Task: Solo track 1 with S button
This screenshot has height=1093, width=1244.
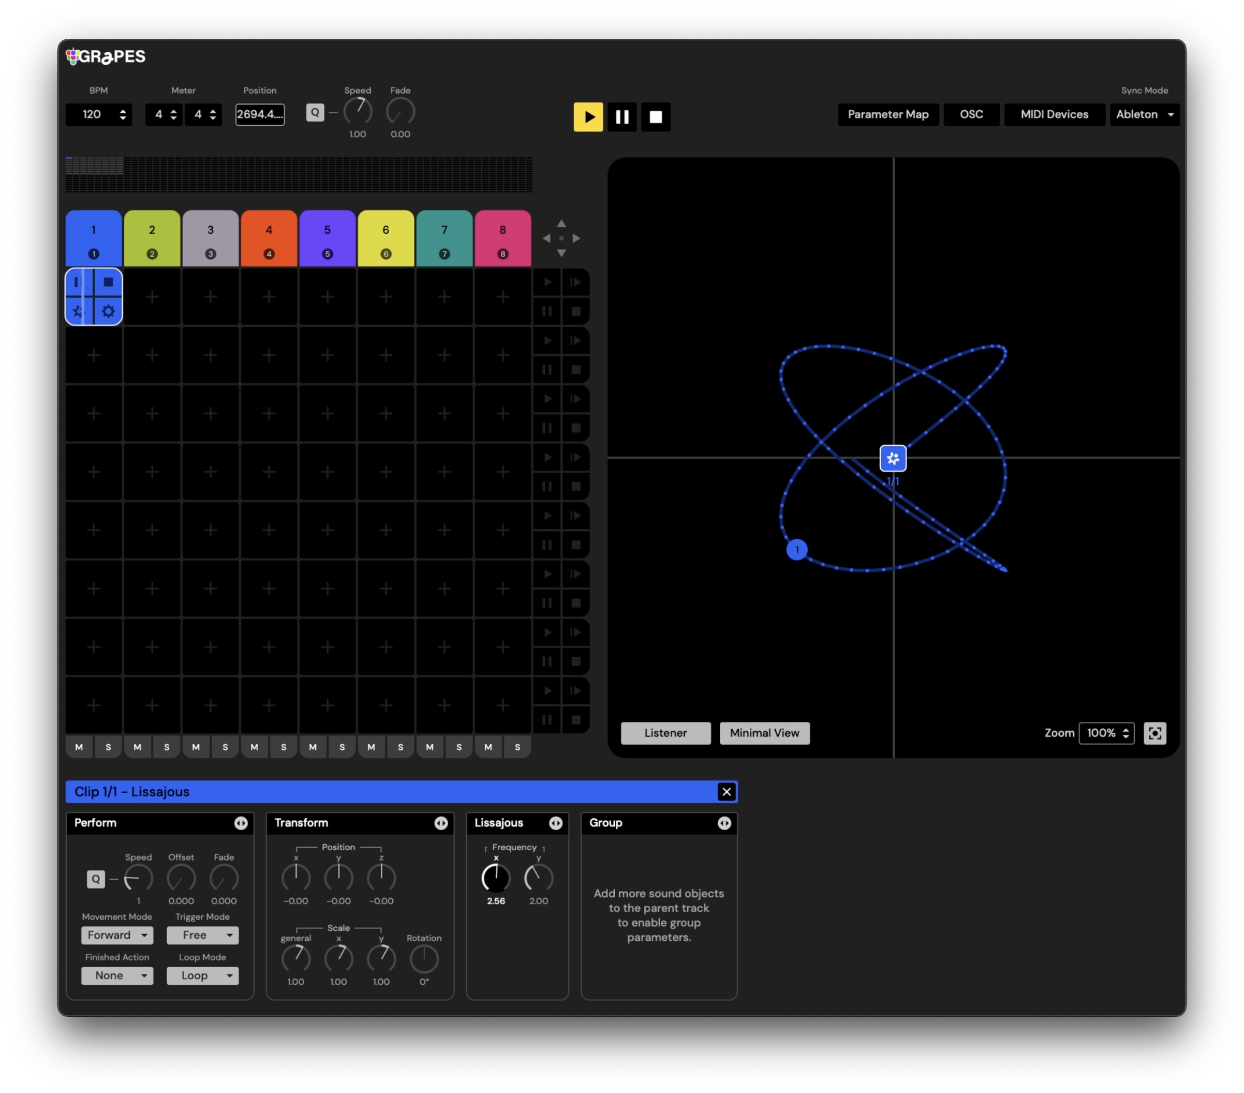Action: click(108, 747)
